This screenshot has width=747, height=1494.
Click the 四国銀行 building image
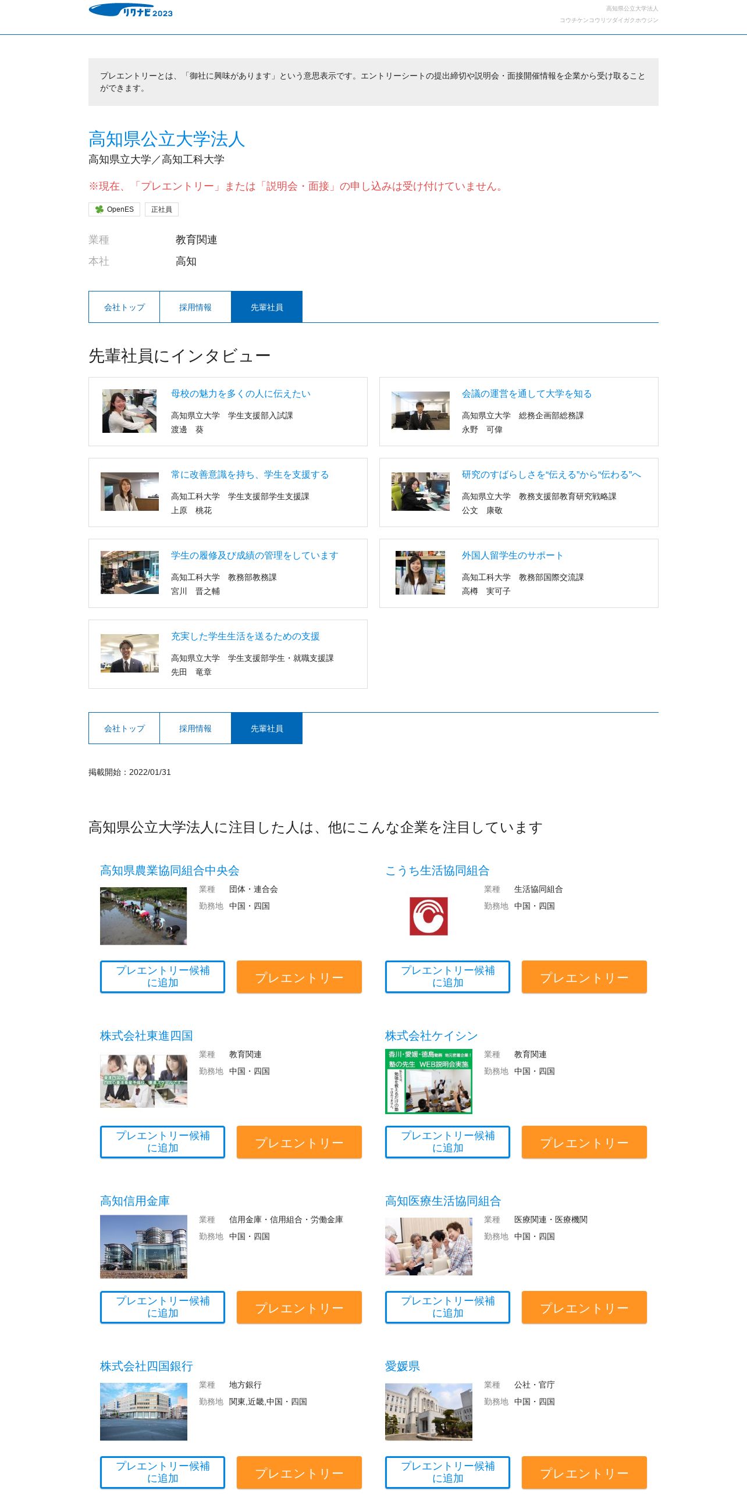144,1412
